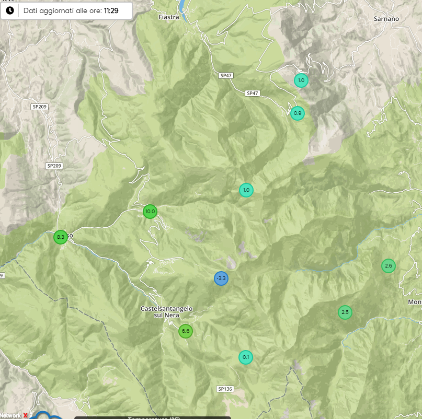Viewport: 422px width, 419px height.
Task: Click the blue -3.3 temperature marker
Action: [221, 278]
